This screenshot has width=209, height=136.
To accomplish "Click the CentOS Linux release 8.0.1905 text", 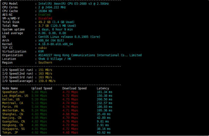I will 69,37.
